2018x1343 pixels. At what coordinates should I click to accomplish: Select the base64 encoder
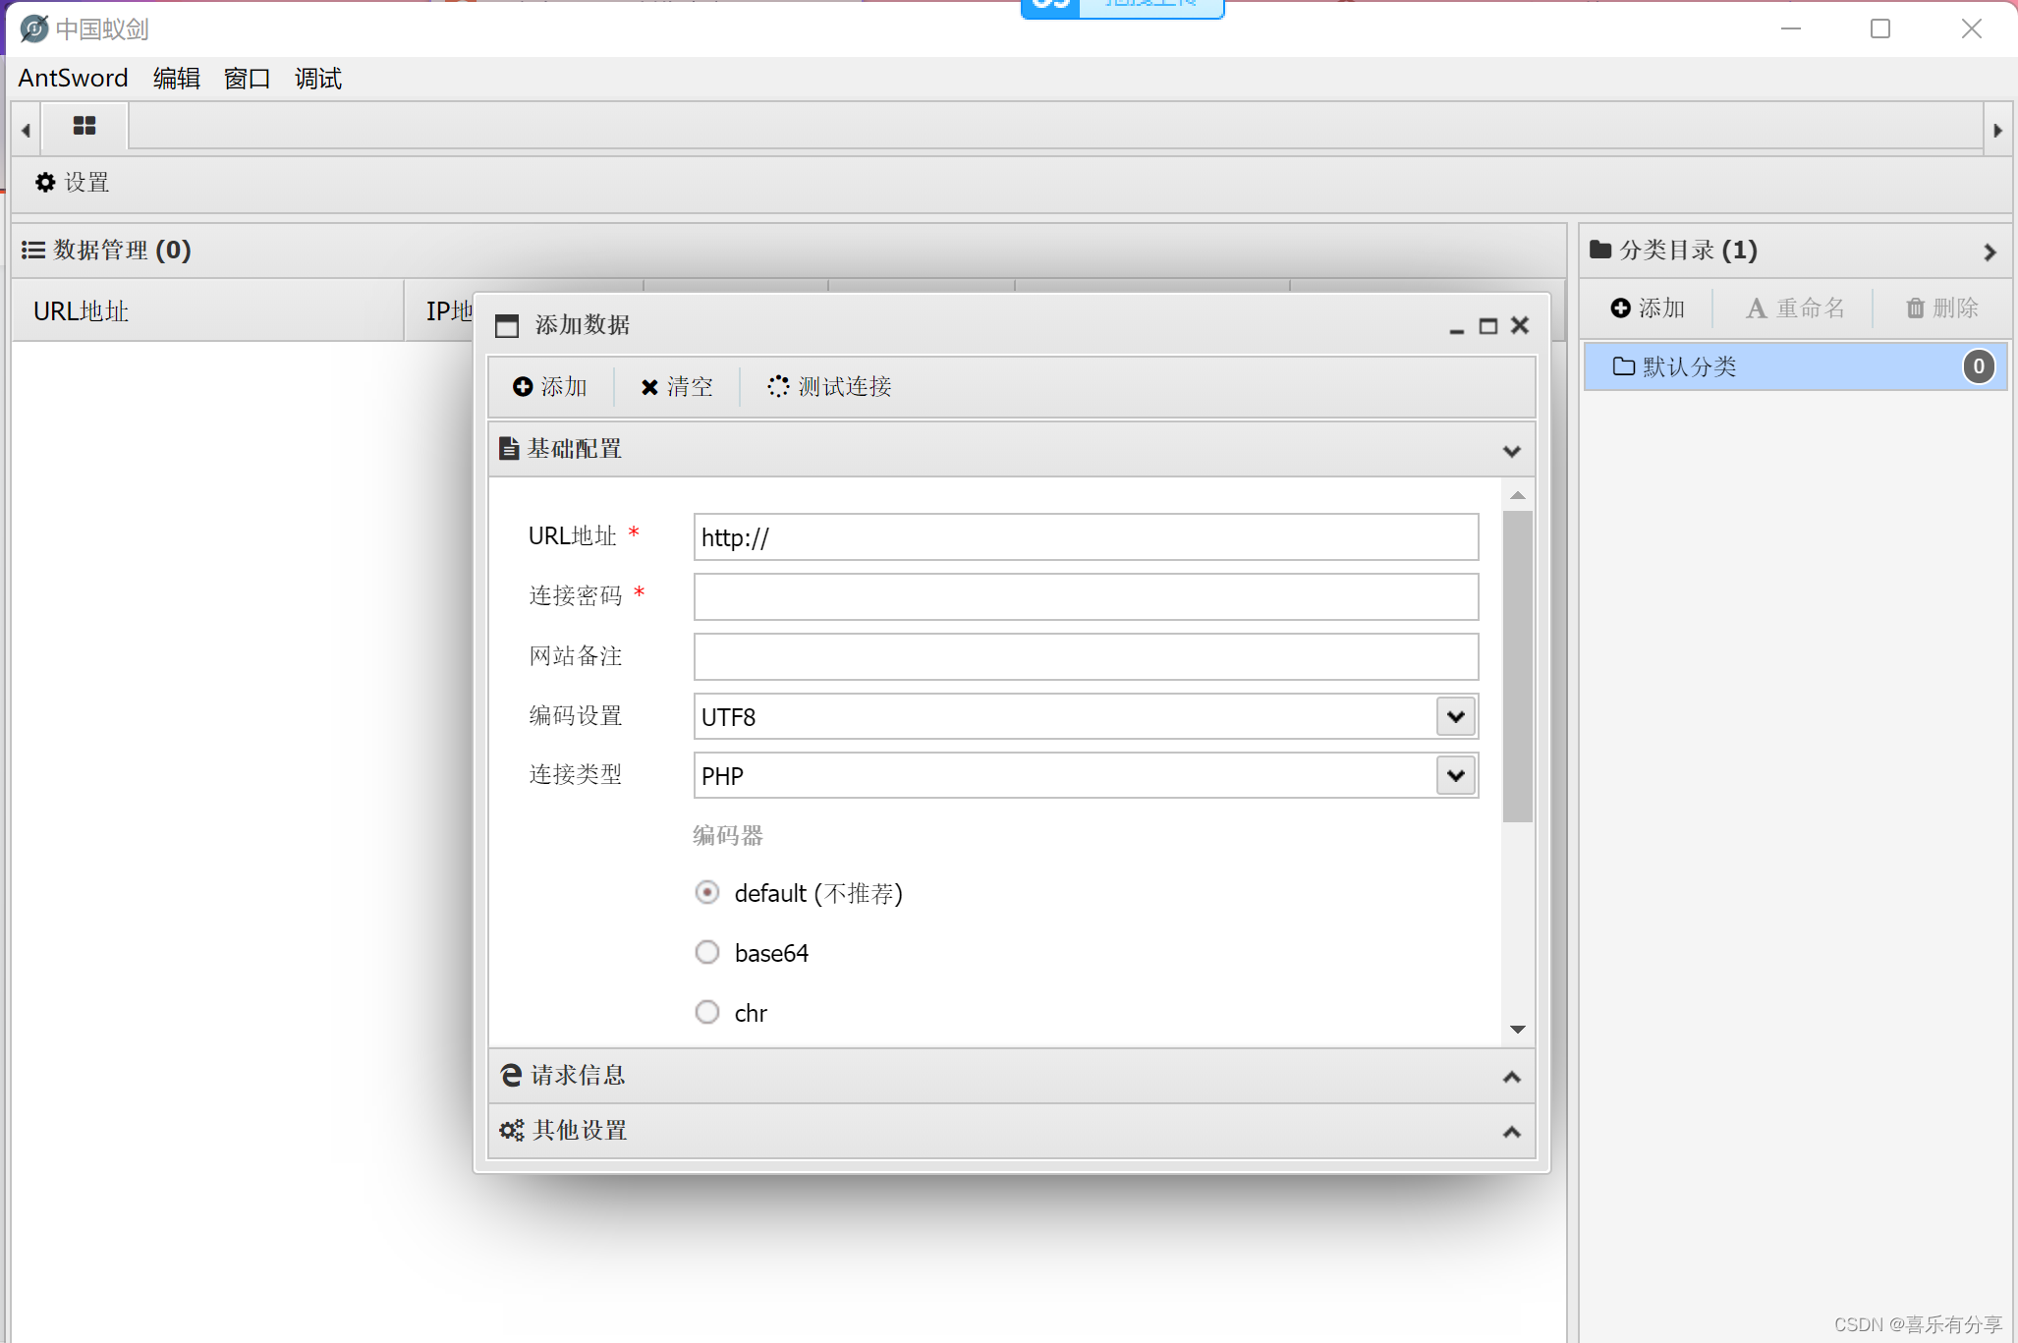(707, 951)
